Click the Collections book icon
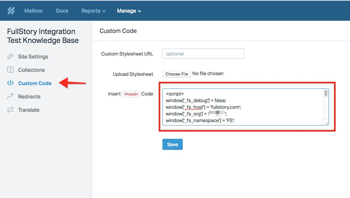The image size is (350, 198). coord(10,70)
